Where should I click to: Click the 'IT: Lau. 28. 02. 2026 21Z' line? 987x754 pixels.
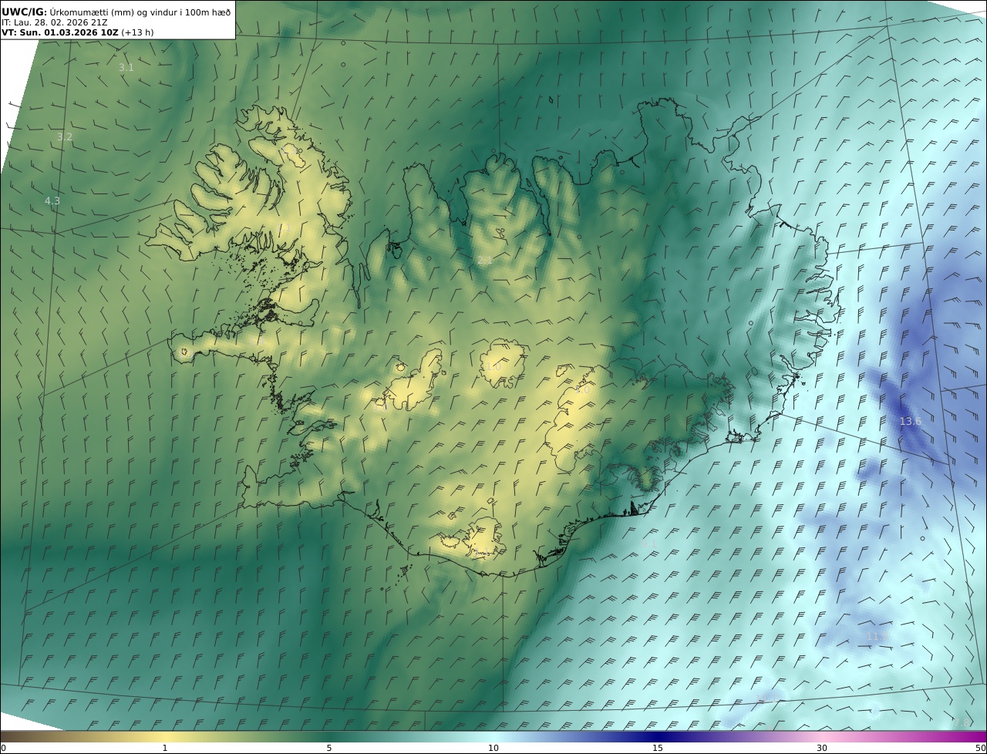pos(54,22)
